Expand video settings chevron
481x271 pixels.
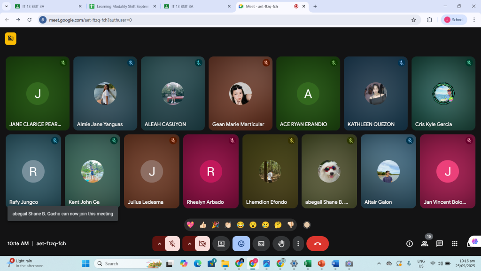coord(189,244)
